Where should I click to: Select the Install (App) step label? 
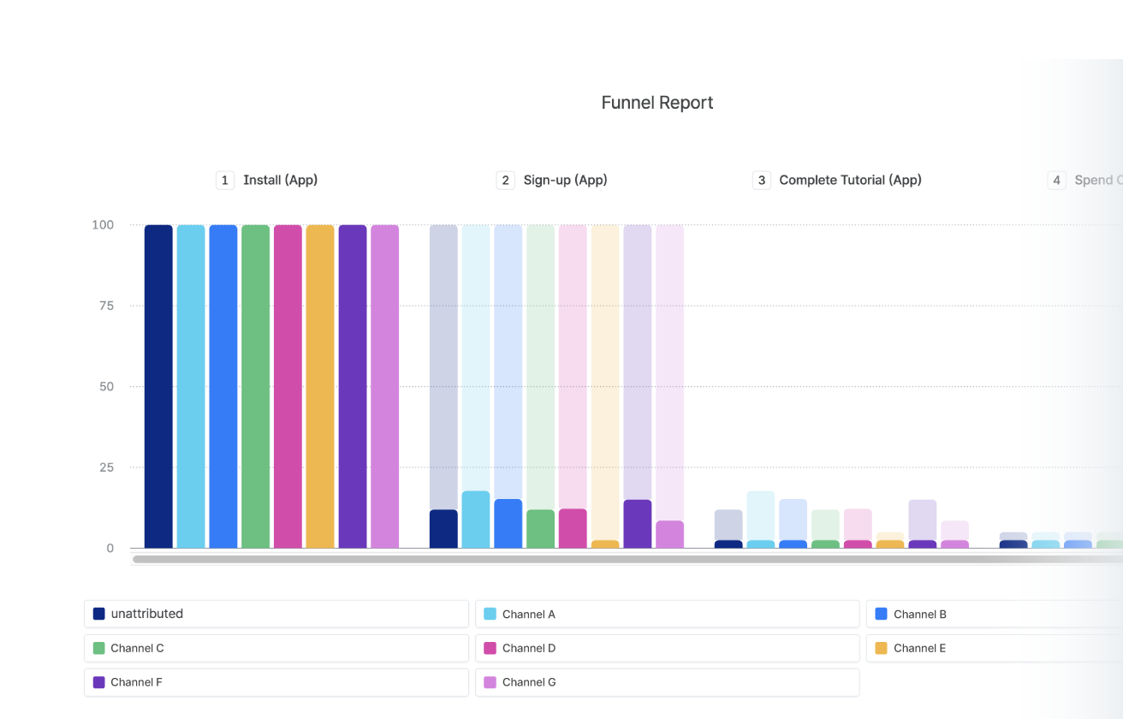pyautogui.click(x=280, y=180)
